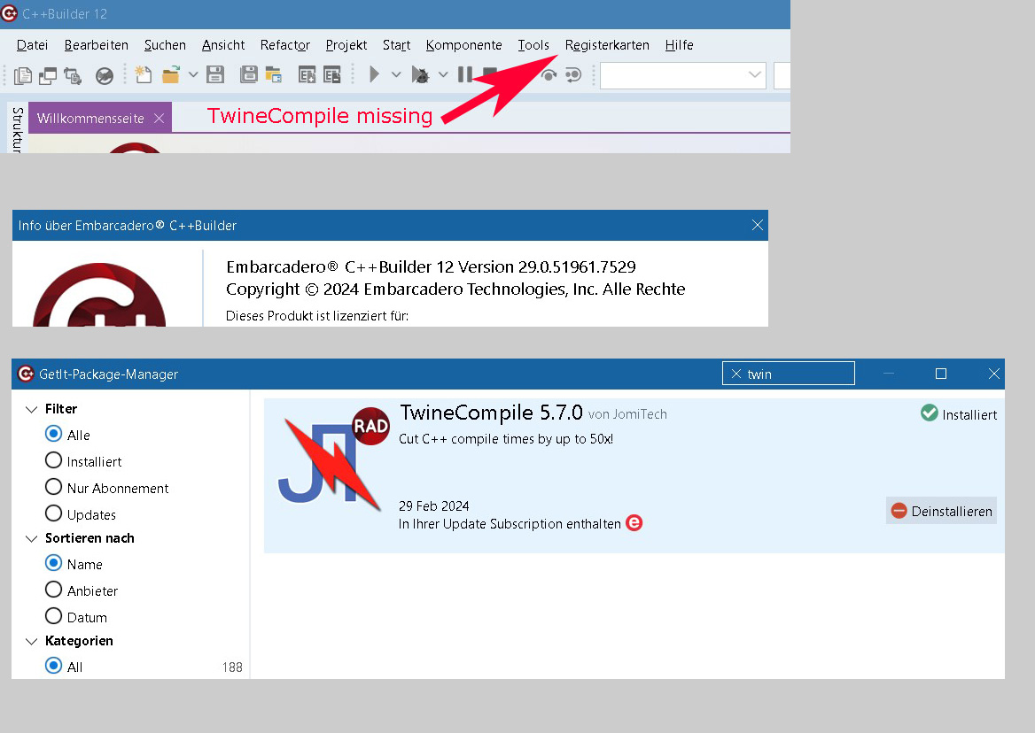Image resolution: width=1035 pixels, height=733 pixels.
Task: Click the Deinstallieren button
Action: pos(941,511)
